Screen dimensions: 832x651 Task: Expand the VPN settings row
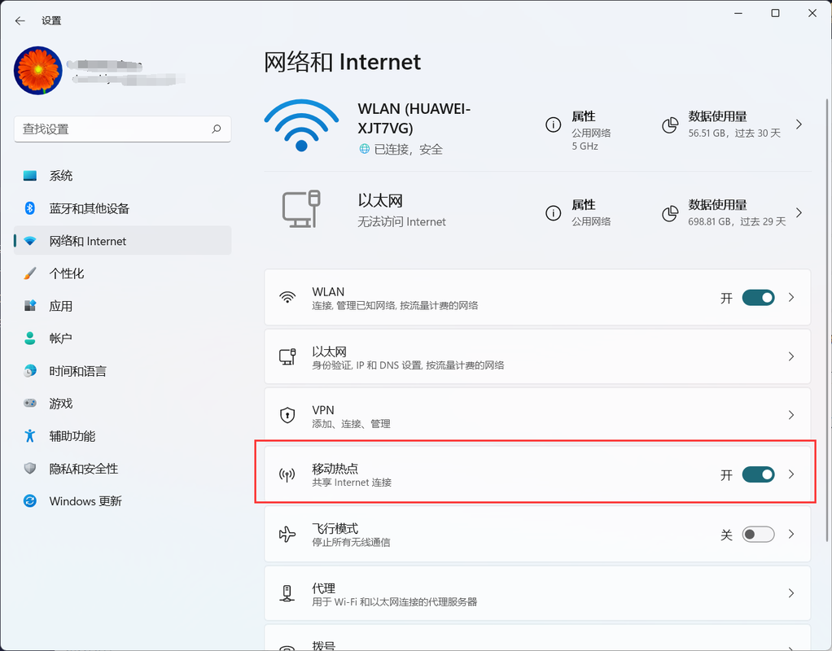pyautogui.click(x=790, y=415)
